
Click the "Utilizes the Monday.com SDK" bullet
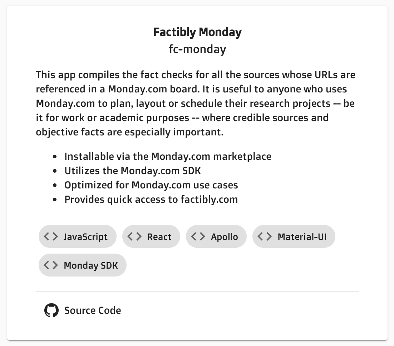(x=132, y=171)
